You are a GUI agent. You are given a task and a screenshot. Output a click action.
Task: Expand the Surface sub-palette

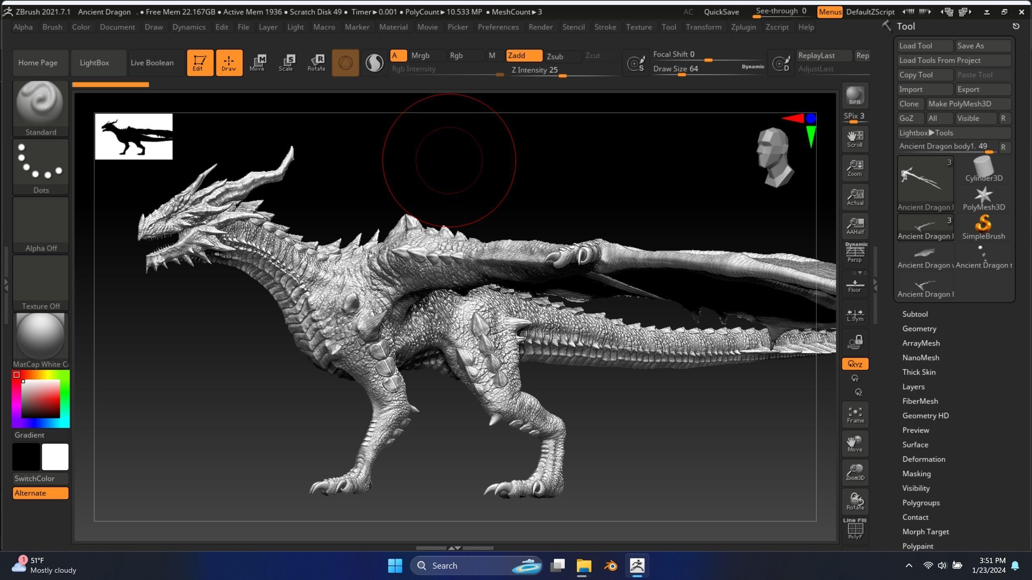point(915,445)
